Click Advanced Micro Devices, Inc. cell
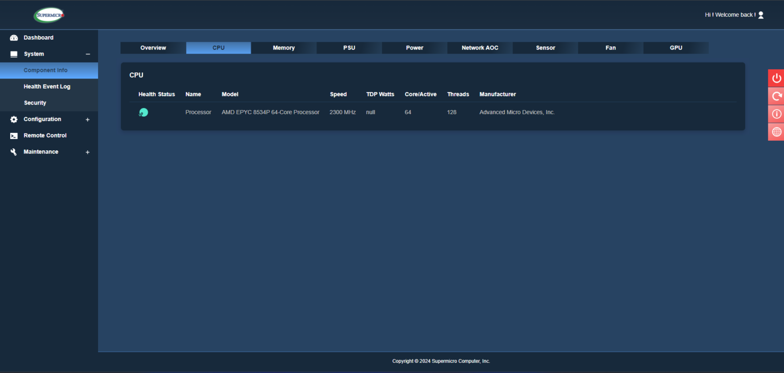Screen dimensions: 784x373 [517, 112]
